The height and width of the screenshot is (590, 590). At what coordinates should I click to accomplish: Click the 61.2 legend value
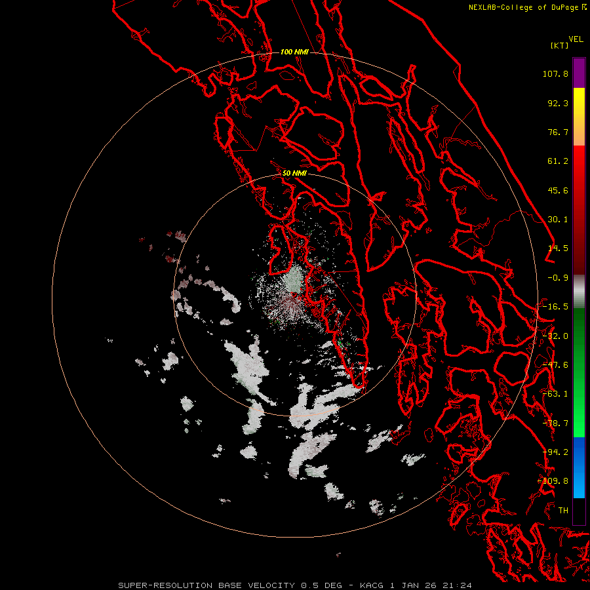558,161
